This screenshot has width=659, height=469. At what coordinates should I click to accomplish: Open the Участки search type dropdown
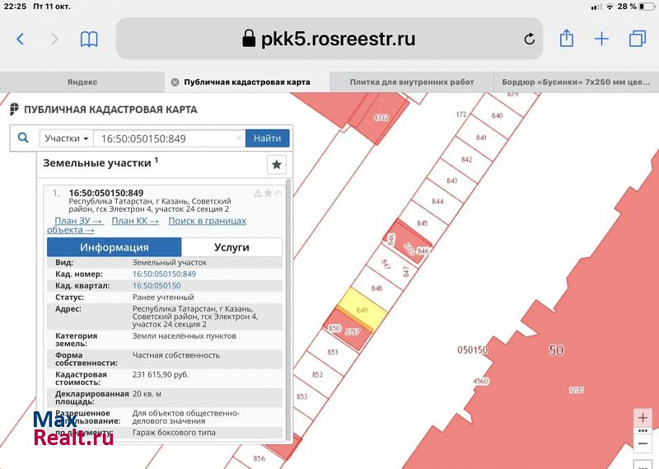tap(67, 138)
